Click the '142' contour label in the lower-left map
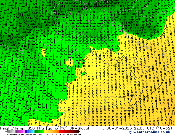175x135 pixels. pyautogui.click(x=28, y=105)
